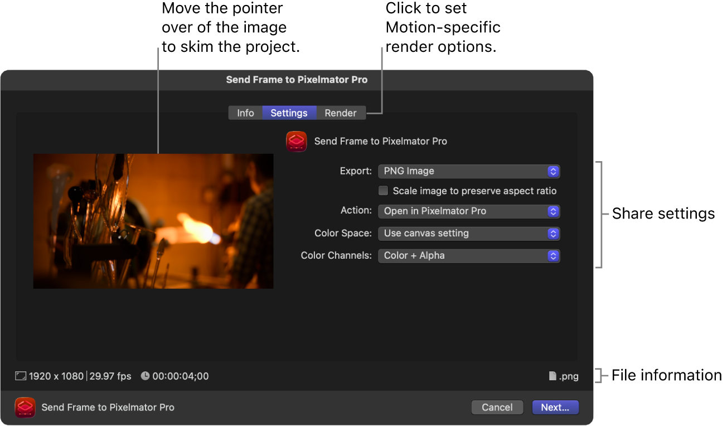Click the Export: label
The height and width of the screenshot is (426, 727).
tap(356, 171)
